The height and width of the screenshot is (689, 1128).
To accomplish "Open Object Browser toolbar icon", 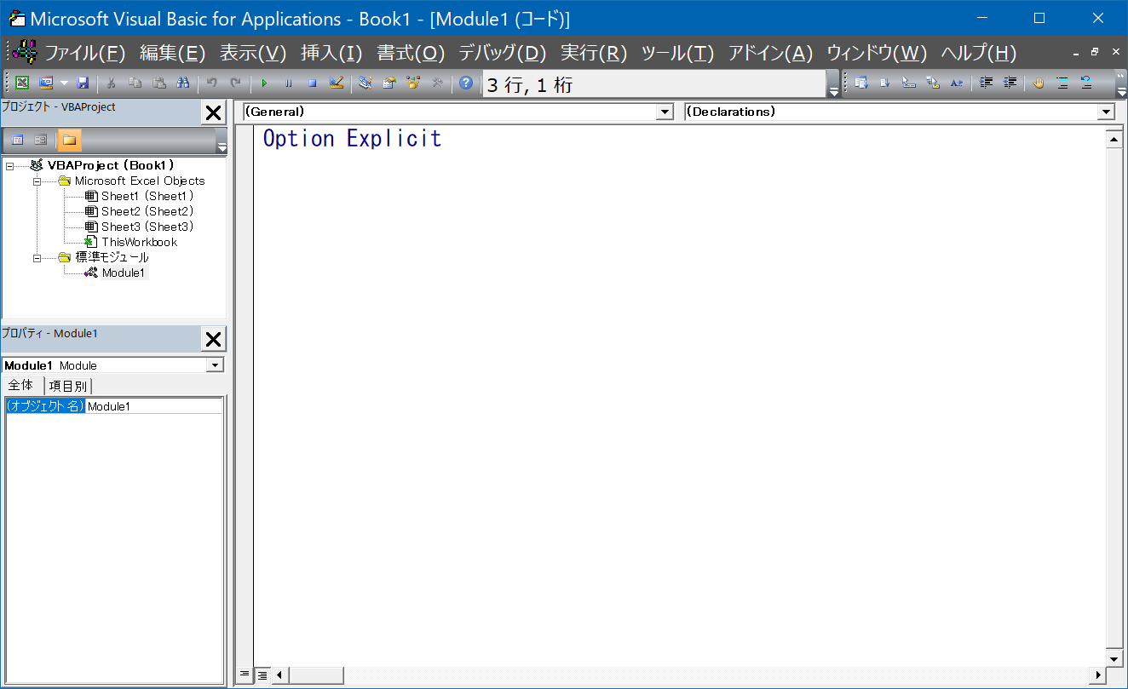I will (x=413, y=83).
